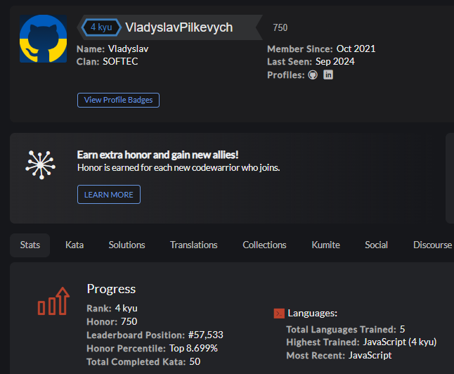Image resolution: width=454 pixels, height=374 pixels.
Task: Open the Social tab
Action: point(376,245)
